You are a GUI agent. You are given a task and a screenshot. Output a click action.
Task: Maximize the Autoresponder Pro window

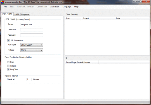pos(140,1)
